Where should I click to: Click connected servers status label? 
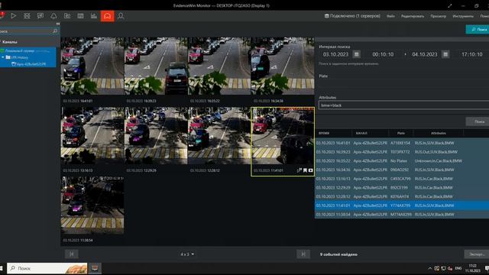point(352,16)
